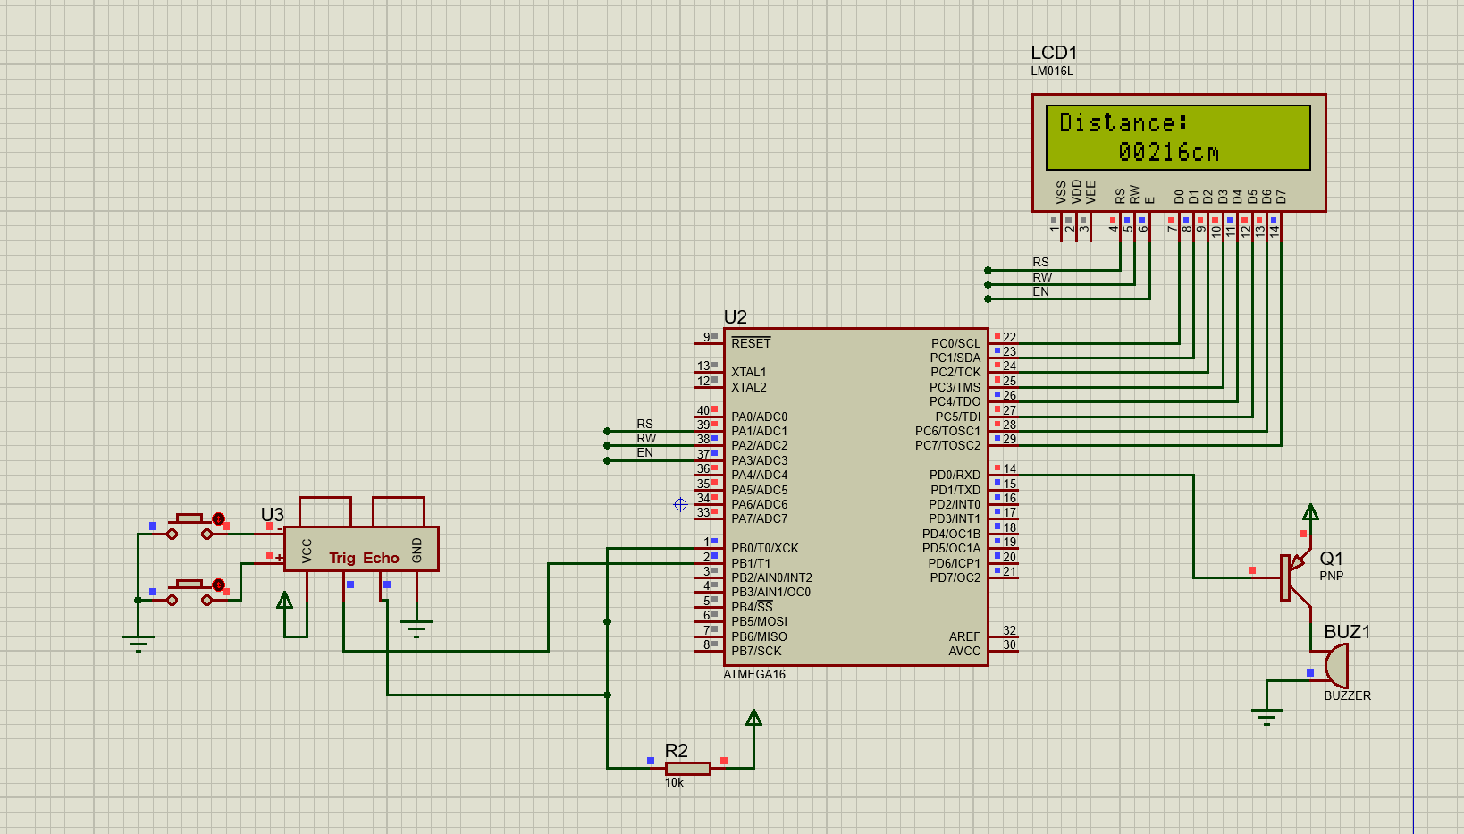Select the LCD1 display screen showing Distance
This screenshot has height=834, width=1464.
click(x=1178, y=138)
